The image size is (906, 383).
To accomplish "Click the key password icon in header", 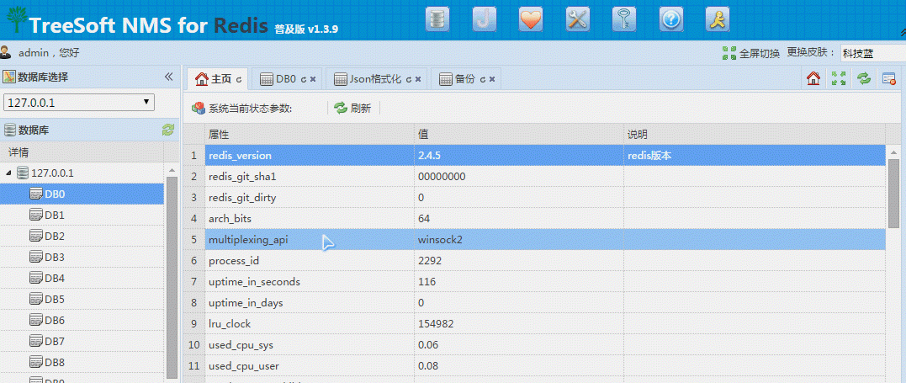I will tap(624, 19).
